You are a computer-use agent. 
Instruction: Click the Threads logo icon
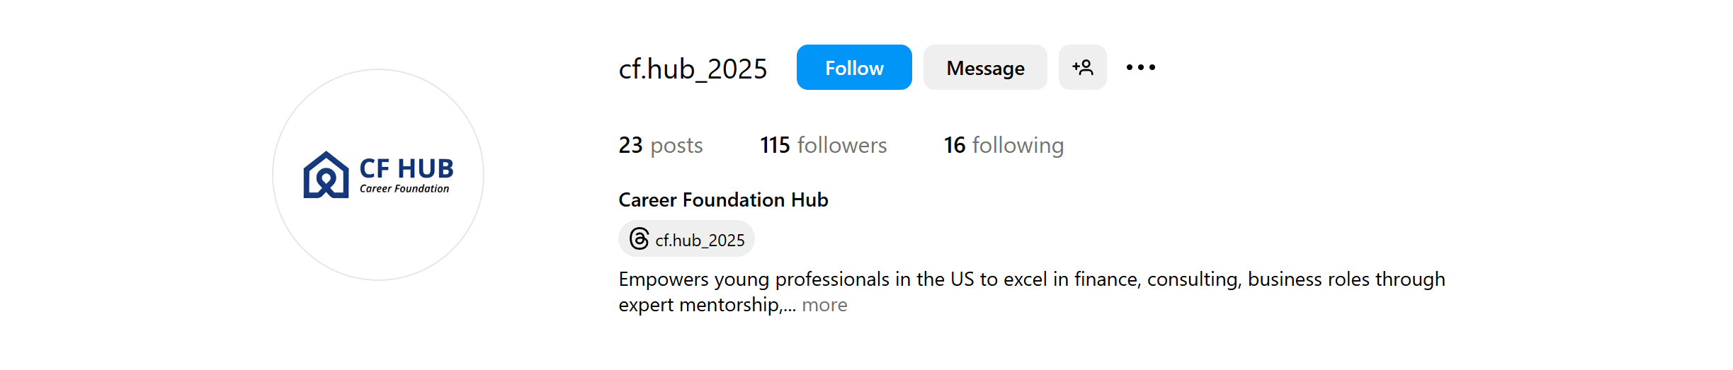[x=639, y=239]
